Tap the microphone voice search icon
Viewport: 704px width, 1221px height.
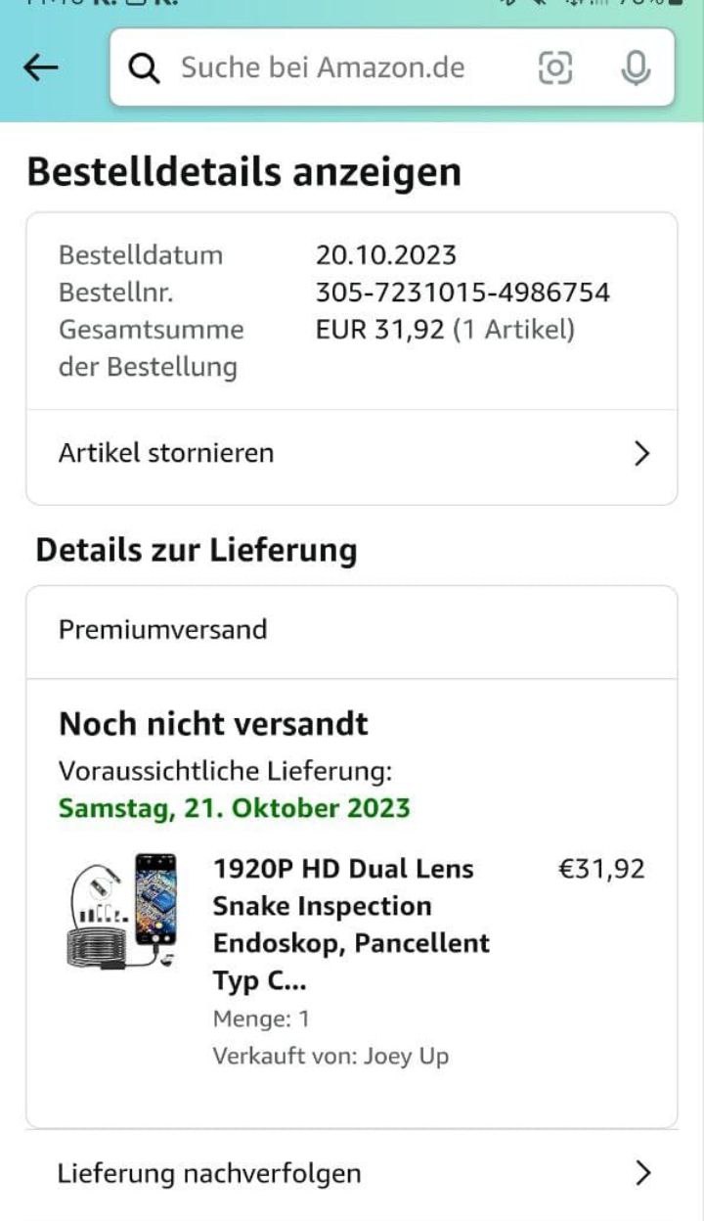(636, 68)
